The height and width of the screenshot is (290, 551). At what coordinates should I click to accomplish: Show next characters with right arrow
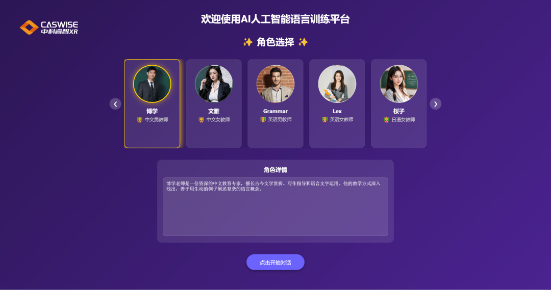point(435,104)
